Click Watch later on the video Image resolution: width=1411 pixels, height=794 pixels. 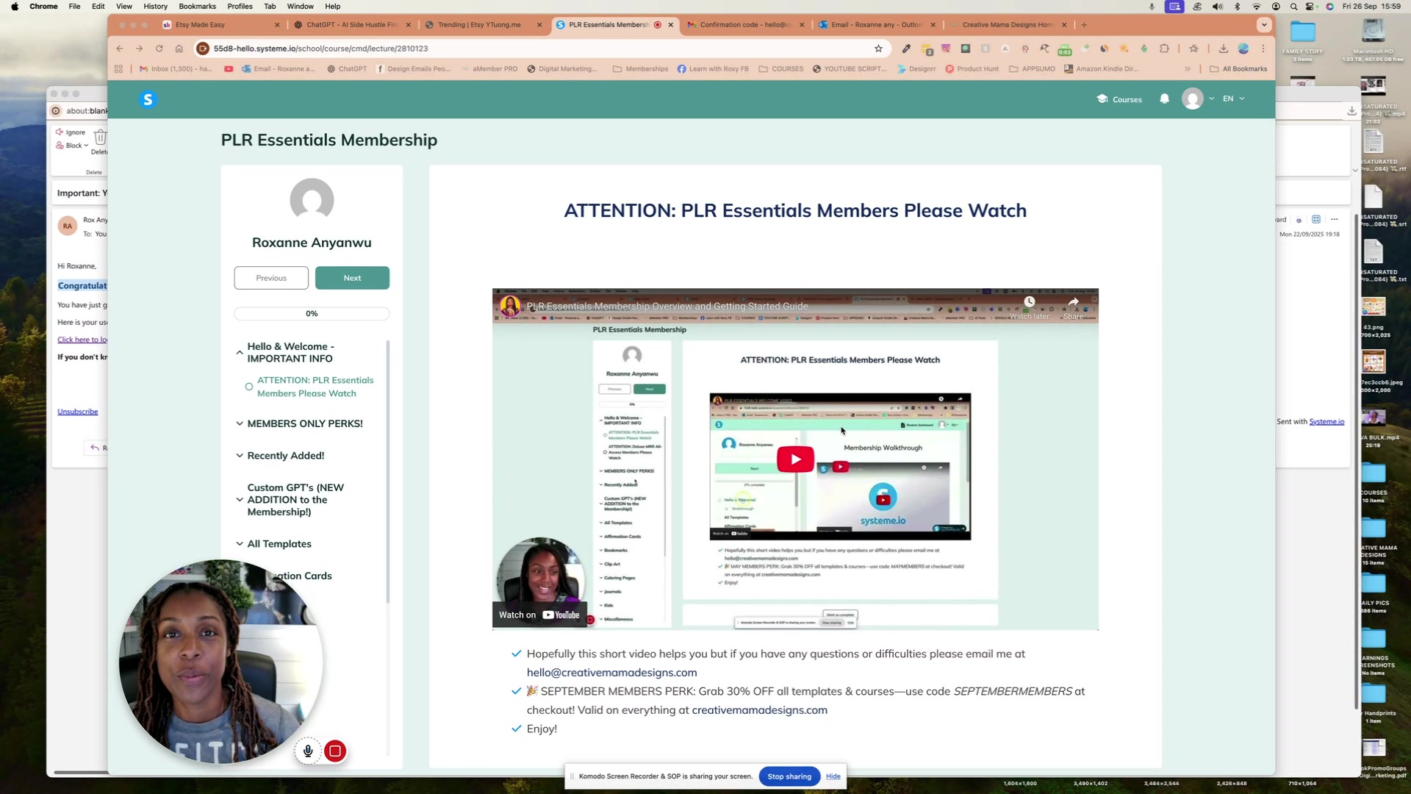(1030, 307)
